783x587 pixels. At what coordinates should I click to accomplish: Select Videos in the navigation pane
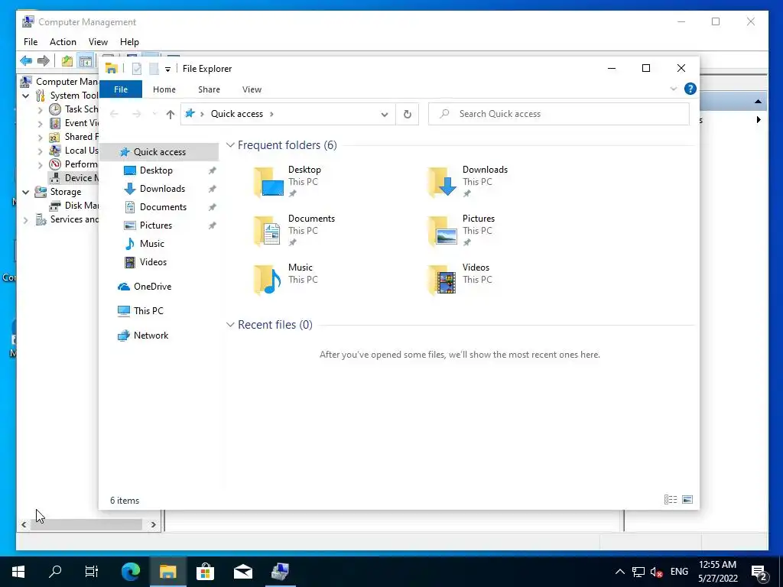pyautogui.click(x=153, y=262)
